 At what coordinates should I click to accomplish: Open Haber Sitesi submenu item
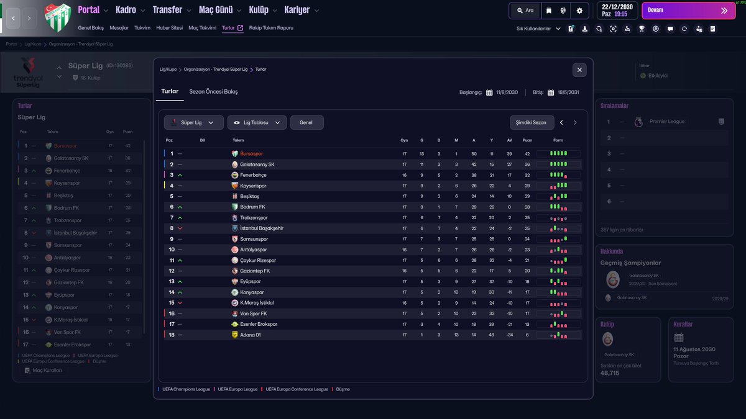pos(170,28)
